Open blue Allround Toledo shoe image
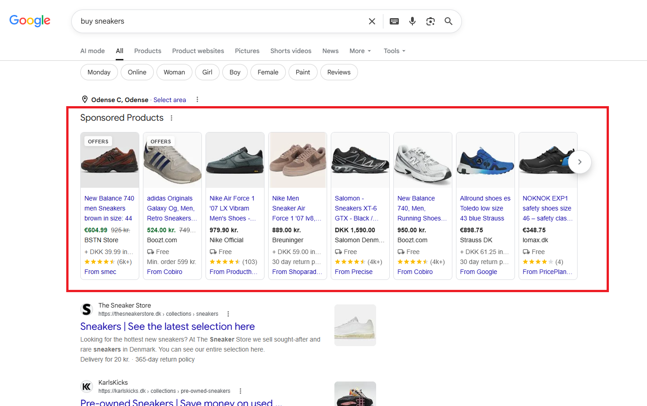The height and width of the screenshot is (406, 647). [485, 160]
